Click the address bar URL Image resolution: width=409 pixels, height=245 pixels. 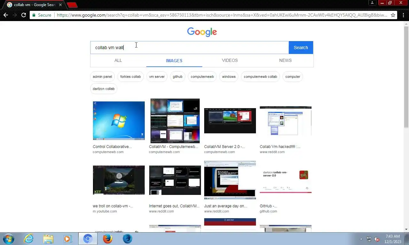[x=222, y=15]
